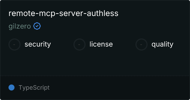Click the blue verified badge beside gilzero
This screenshot has width=190, height=100.
coord(37,26)
